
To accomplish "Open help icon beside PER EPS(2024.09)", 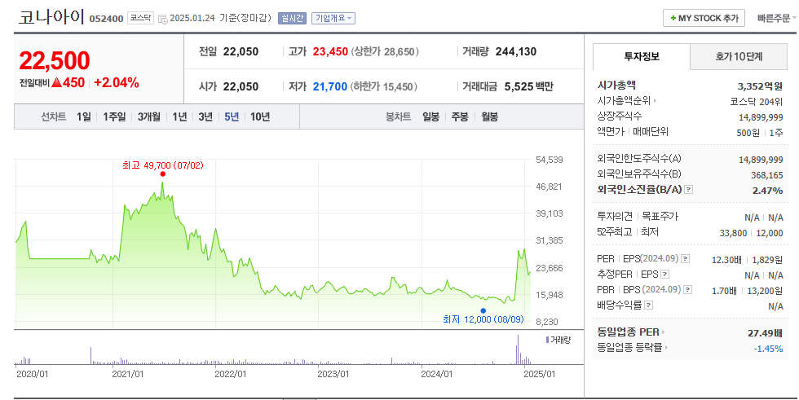I will [686, 259].
